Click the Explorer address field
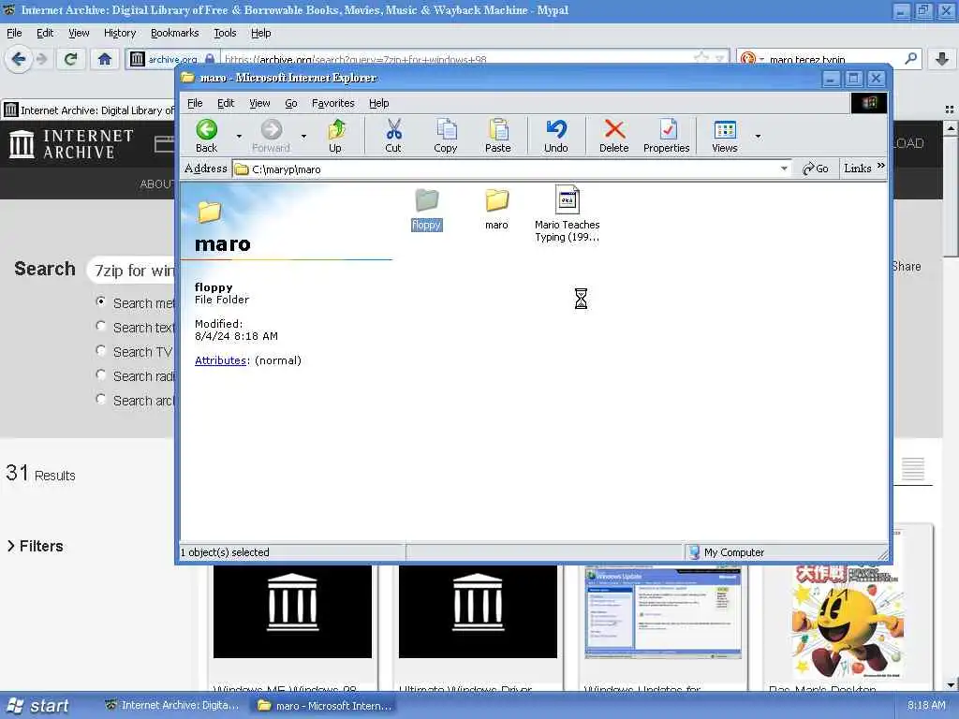Screen dimensions: 959x719 510,169
